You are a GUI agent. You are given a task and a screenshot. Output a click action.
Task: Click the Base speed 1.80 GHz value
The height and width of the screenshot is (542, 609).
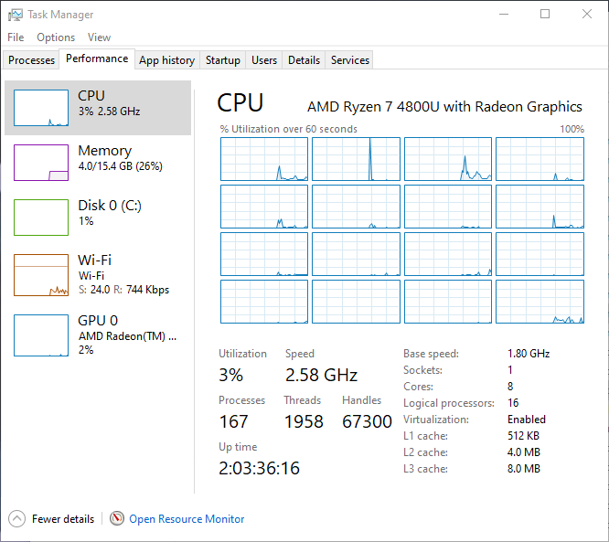(529, 354)
